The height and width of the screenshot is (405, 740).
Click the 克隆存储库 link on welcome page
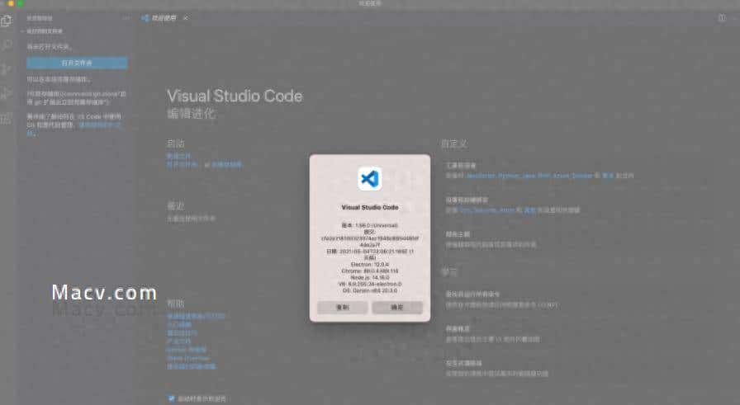point(226,164)
